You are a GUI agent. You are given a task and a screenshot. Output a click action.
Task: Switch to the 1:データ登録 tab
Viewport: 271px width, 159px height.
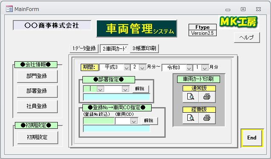(x=84, y=48)
